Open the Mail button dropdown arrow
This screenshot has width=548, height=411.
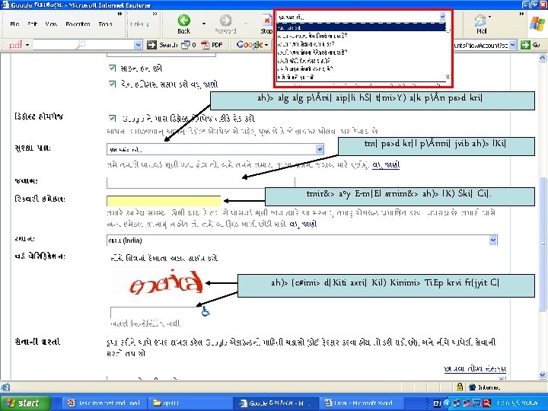pos(489,17)
